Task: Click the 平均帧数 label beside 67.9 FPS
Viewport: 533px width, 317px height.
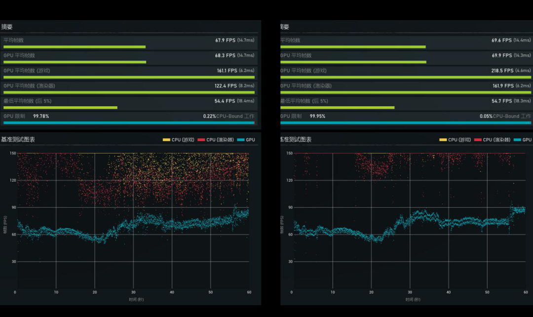Action: coord(14,40)
